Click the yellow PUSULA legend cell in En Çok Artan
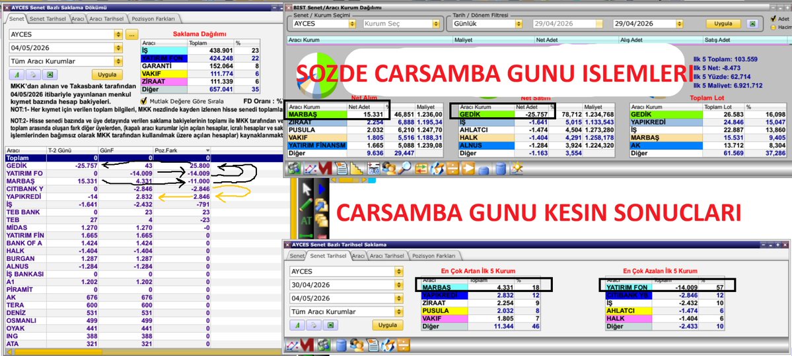This screenshot has height=356, width=792. (445, 311)
